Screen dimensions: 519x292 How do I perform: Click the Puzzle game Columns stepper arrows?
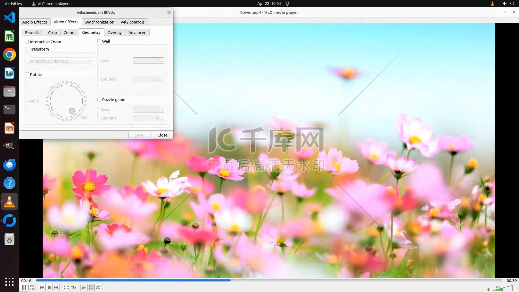pyautogui.click(x=162, y=118)
